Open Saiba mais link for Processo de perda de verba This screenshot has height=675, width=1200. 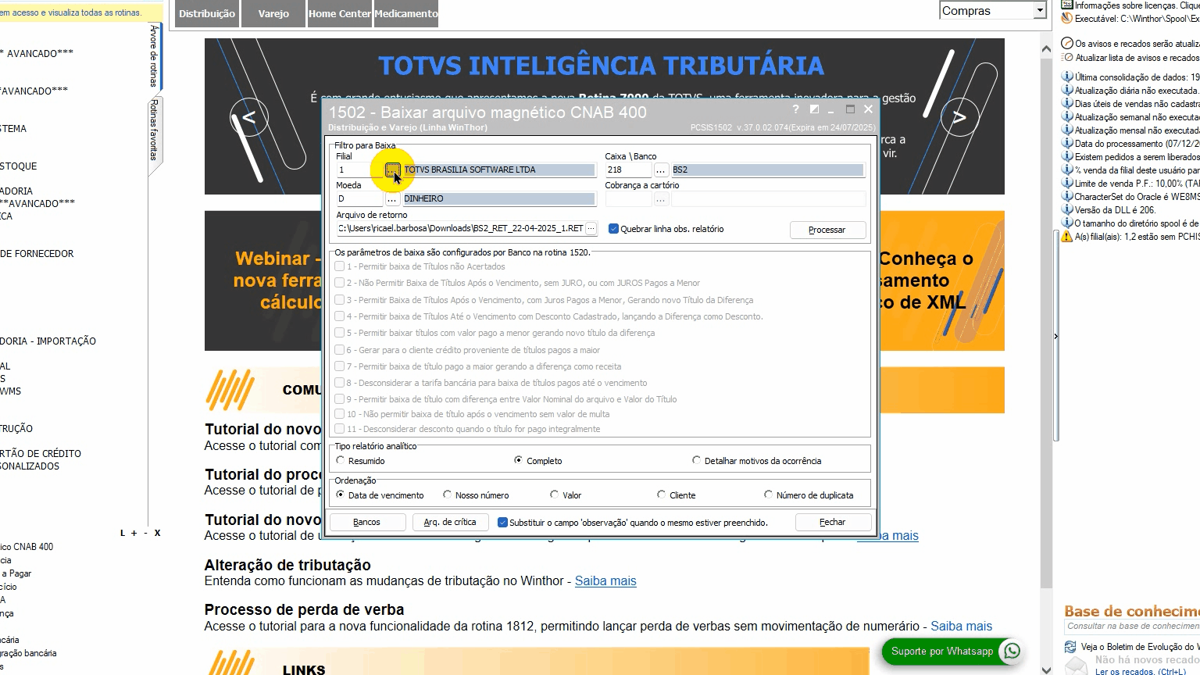[x=961, y=627]
